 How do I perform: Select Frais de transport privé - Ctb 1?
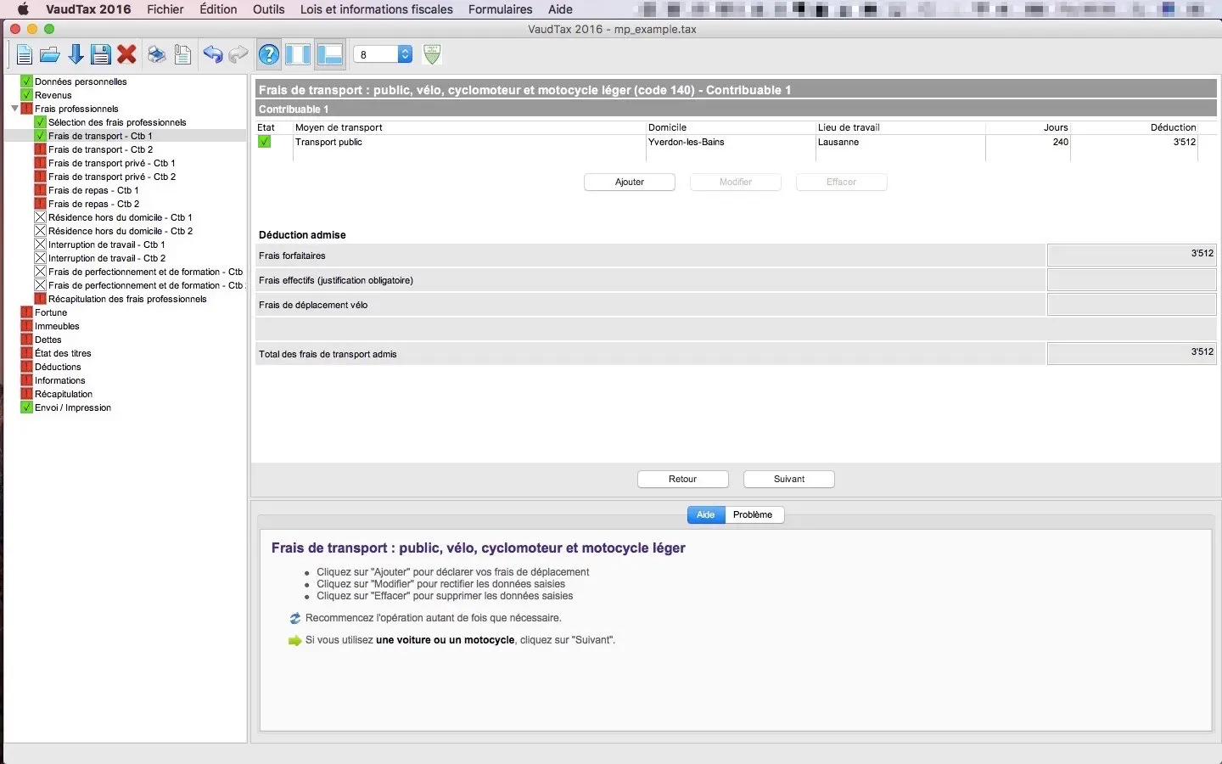click(x=112, y=163)
